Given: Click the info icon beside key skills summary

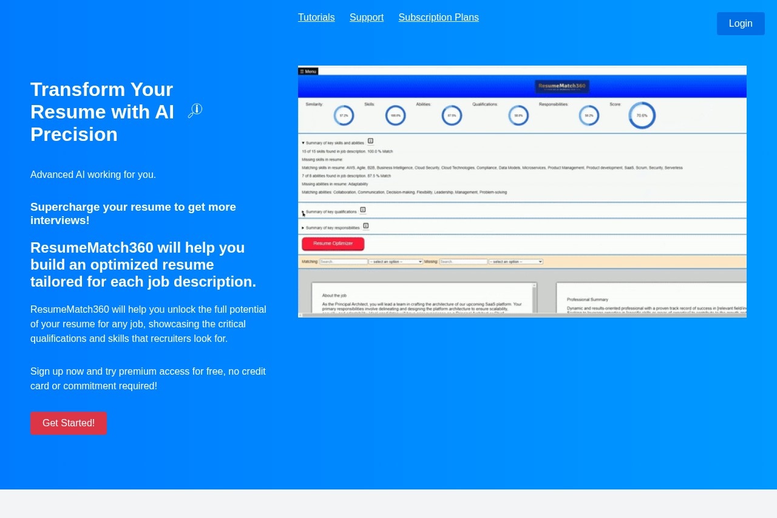Looking at the screenshot, I should tap(370, 141).
